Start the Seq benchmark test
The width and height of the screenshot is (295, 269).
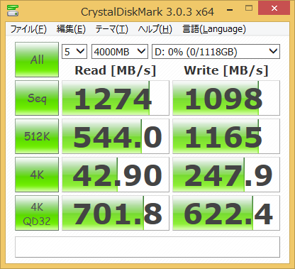click(37, 98)
